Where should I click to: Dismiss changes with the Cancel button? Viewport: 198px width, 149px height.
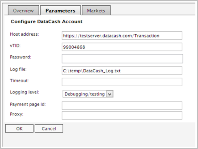coord(49,129)
